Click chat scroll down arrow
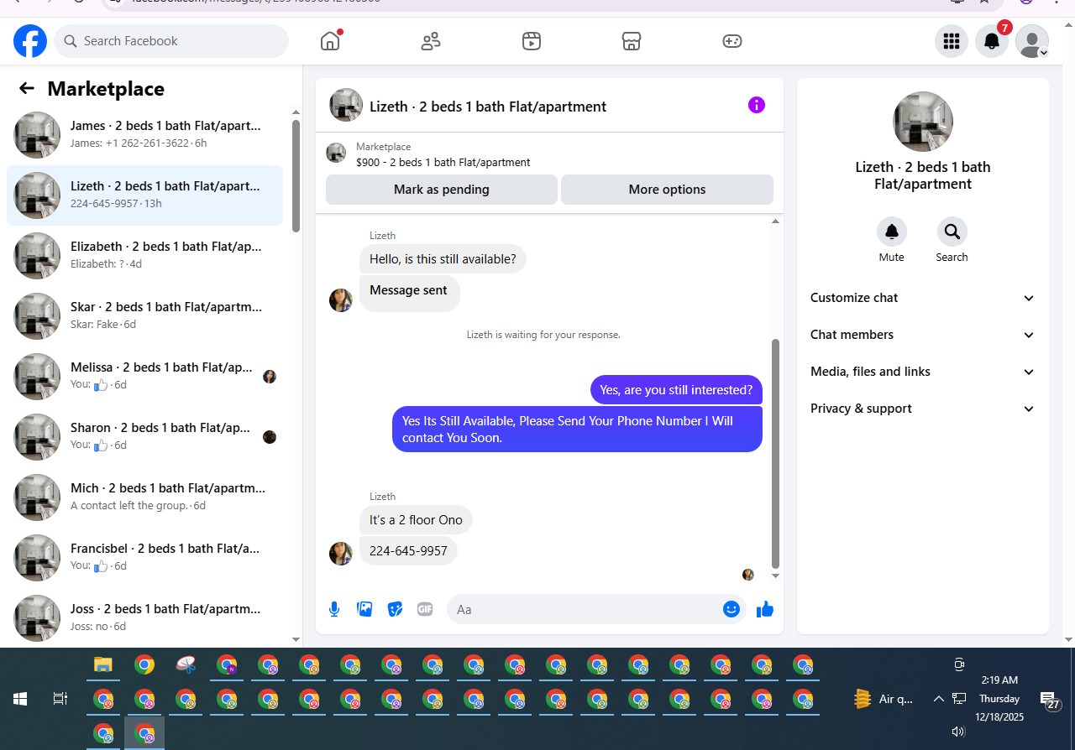Image resolution: width=1075 pixels, height=750 pixels. [775, 576]
